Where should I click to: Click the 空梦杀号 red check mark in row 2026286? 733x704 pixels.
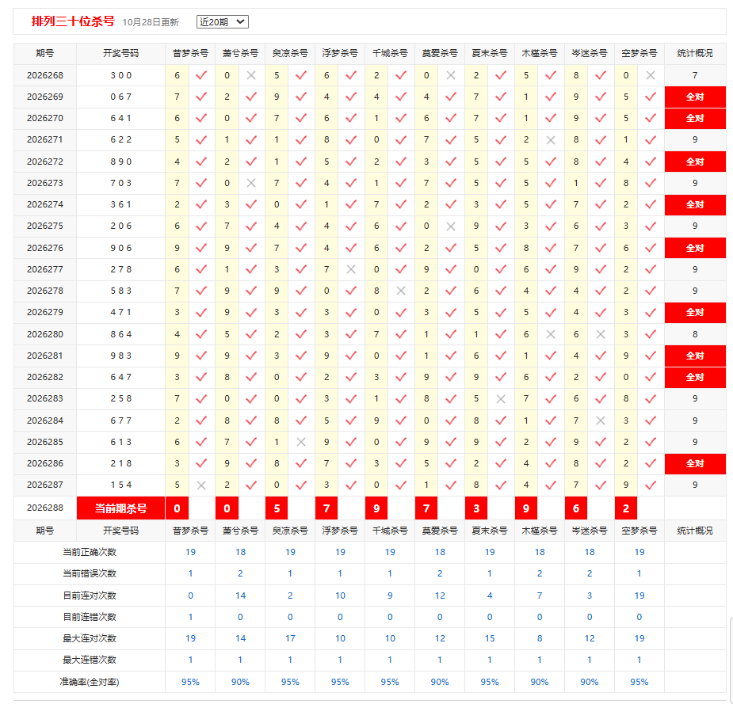651,463
